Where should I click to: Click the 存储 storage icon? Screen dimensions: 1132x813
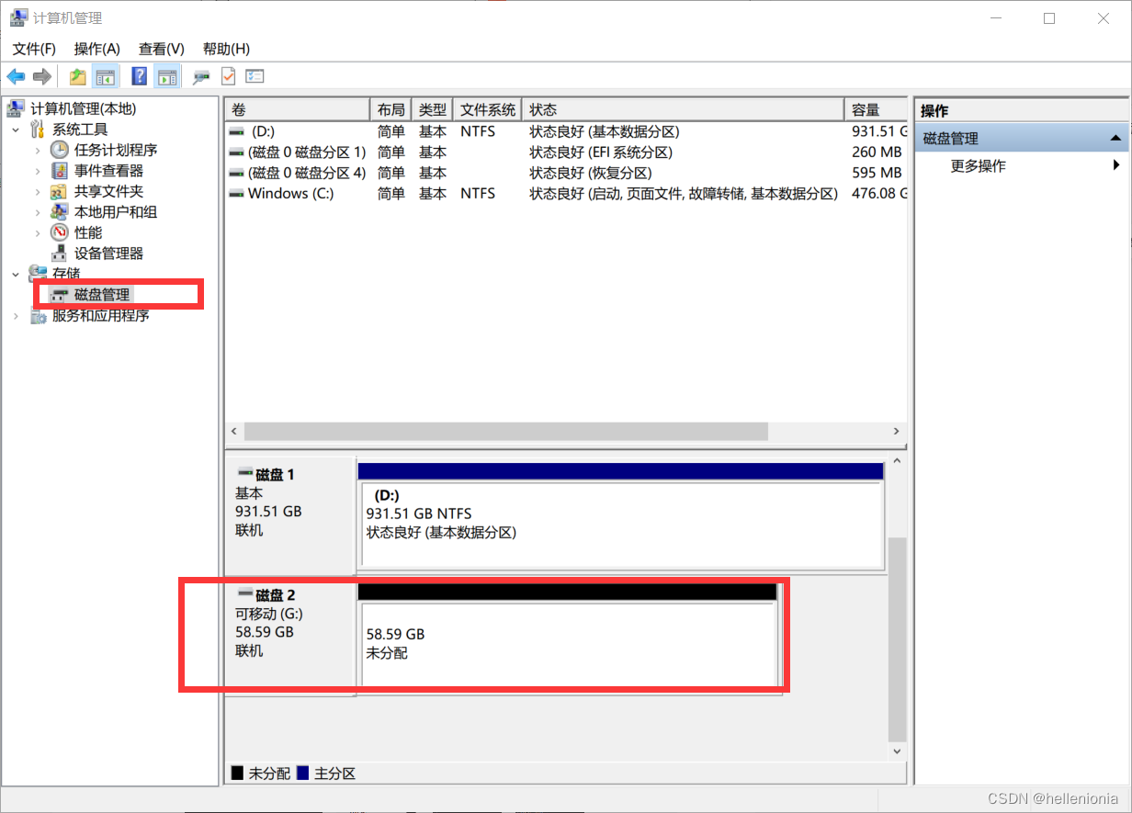point(38,274)
